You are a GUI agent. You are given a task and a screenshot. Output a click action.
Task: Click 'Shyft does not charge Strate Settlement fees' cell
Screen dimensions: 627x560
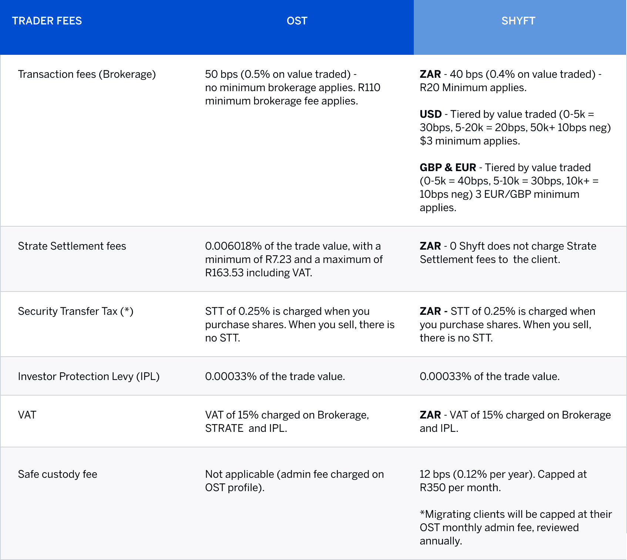point(508,253)
